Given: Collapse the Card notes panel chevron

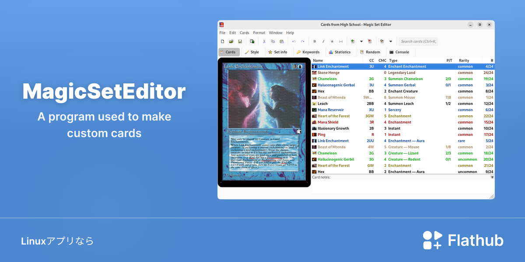Looking at the screenshot, I should click(x=492, y=177).
